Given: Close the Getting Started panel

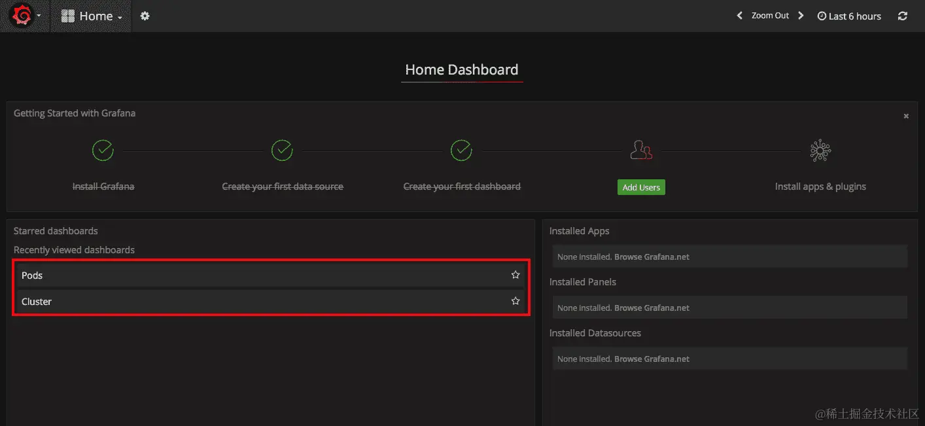Looking at the screenshot, I should (x=906, y=116).
